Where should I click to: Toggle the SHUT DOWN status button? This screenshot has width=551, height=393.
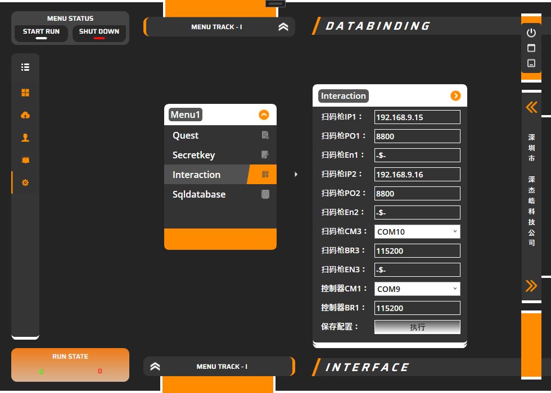99,34
